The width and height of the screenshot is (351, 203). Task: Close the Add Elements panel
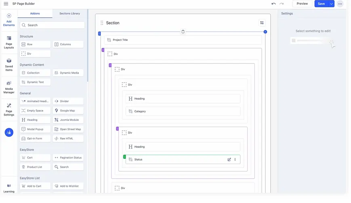9,16
